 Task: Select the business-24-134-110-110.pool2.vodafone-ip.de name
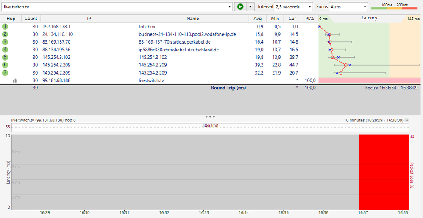pyautogui.click(x=187, y=34)
